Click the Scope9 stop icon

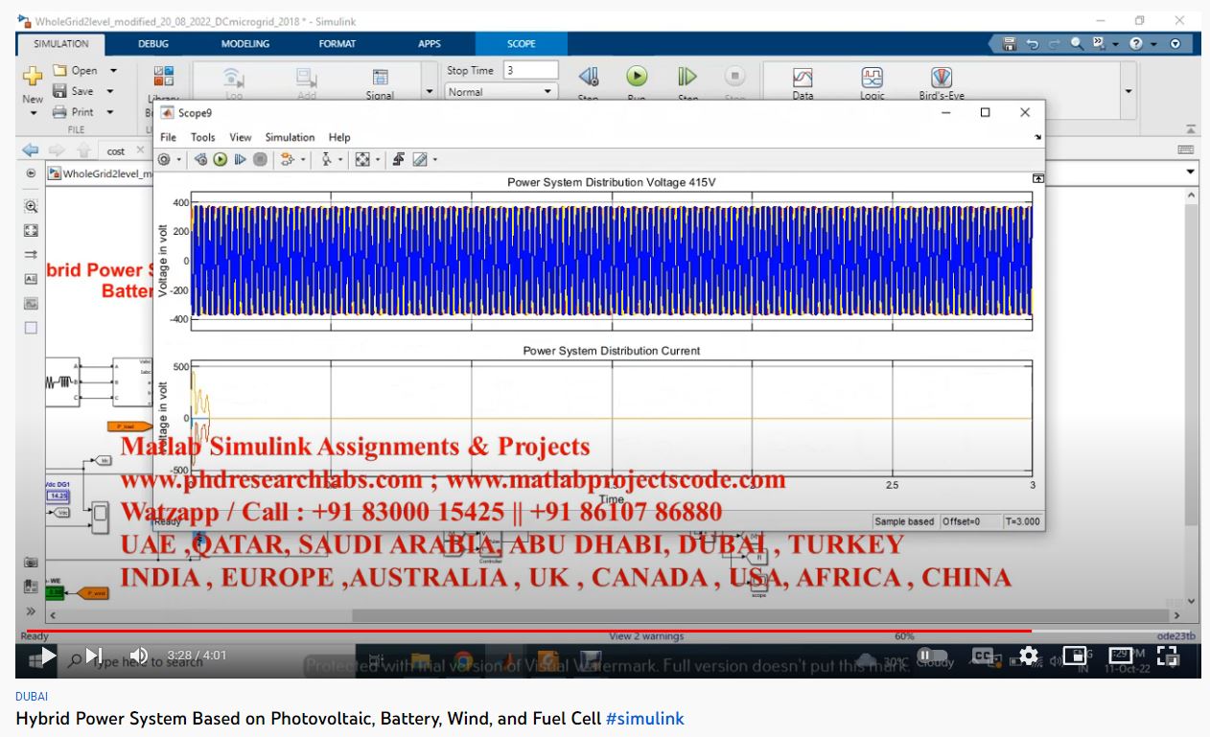pos(260,160)
